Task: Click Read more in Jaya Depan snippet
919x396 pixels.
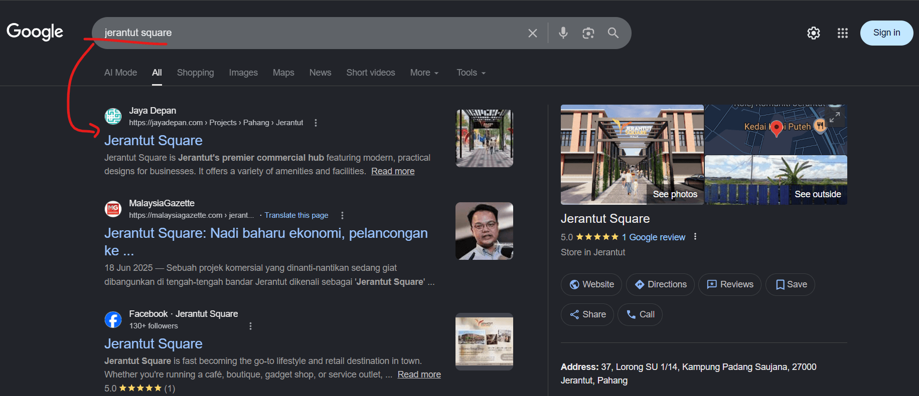Action: pos(393,171)
